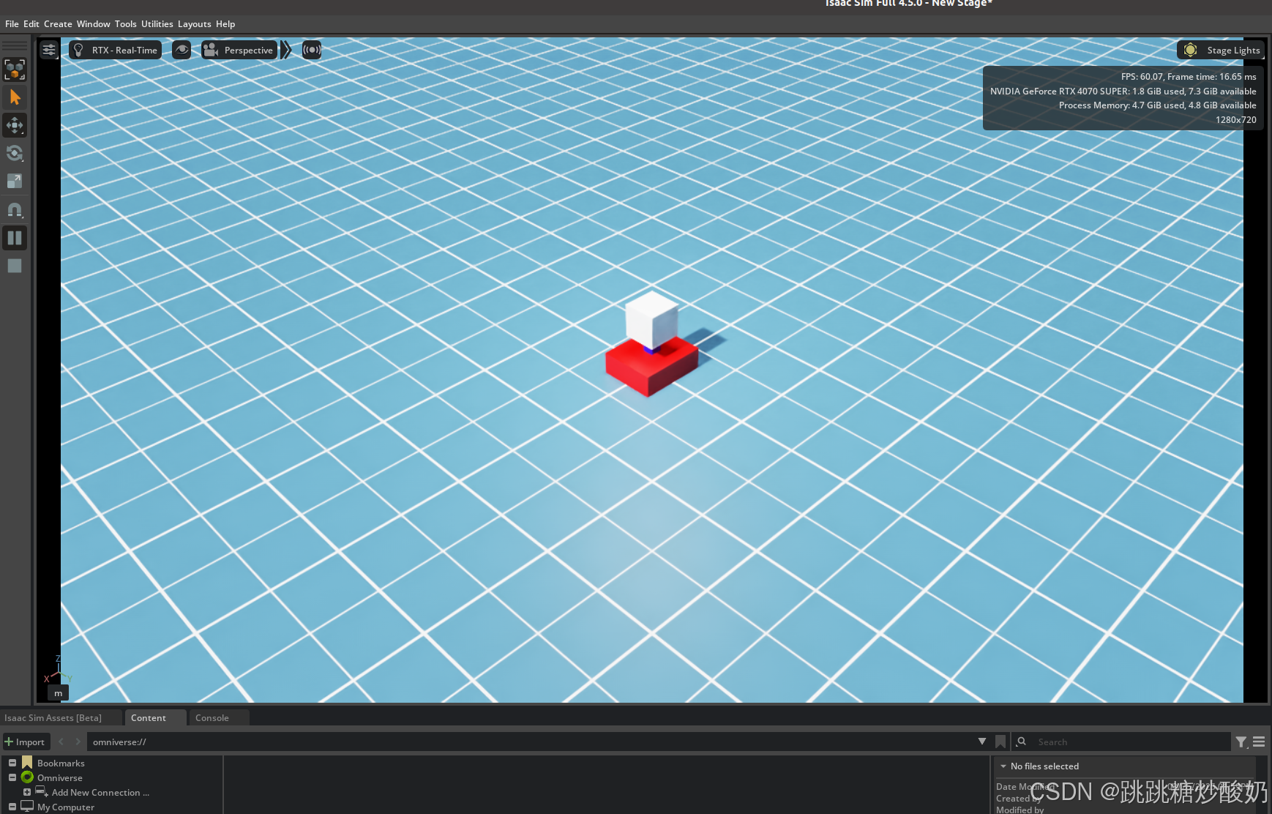1272x814 pixels.
Task: Open the viewport display eye menu
Action: (182, 50)
